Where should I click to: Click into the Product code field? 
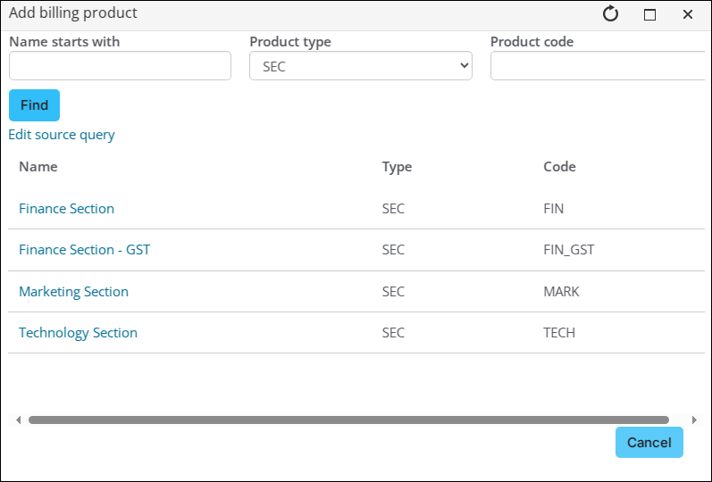(599, 66)
